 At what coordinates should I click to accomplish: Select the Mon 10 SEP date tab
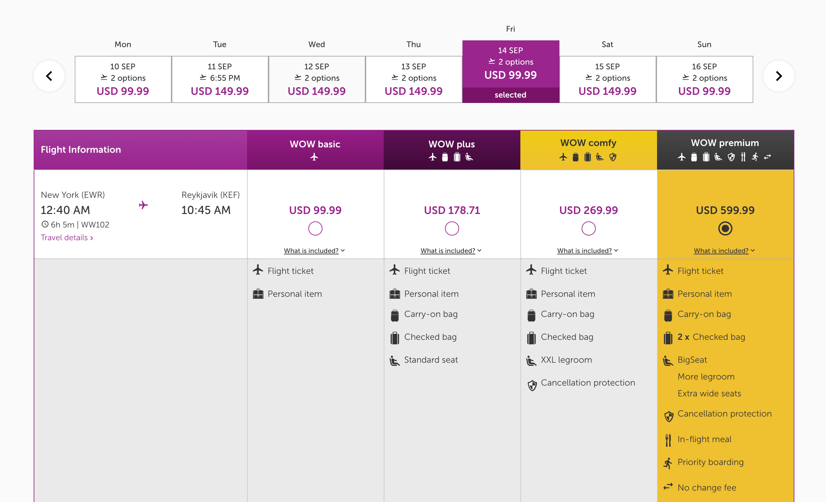[123, 79]
